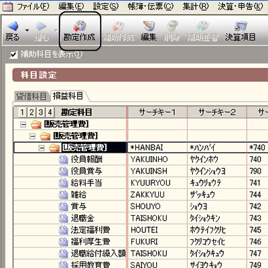Viewport: 268px width, 268px height.
Task: Collapse the top-level [販売管理費] node
Action: (x=23, y=125)
